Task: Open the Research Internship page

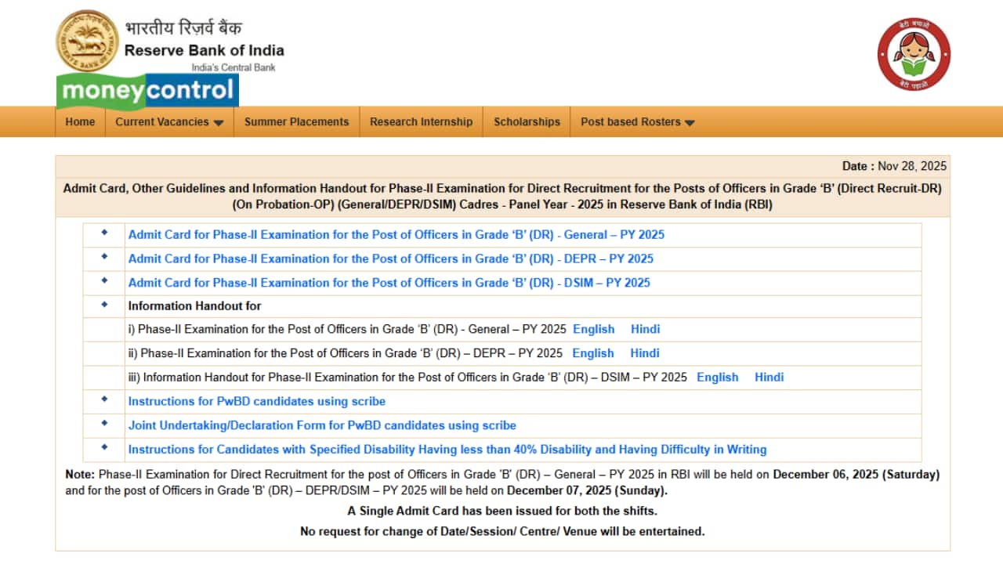Action: pyautogui.click(x=421, y=121)
